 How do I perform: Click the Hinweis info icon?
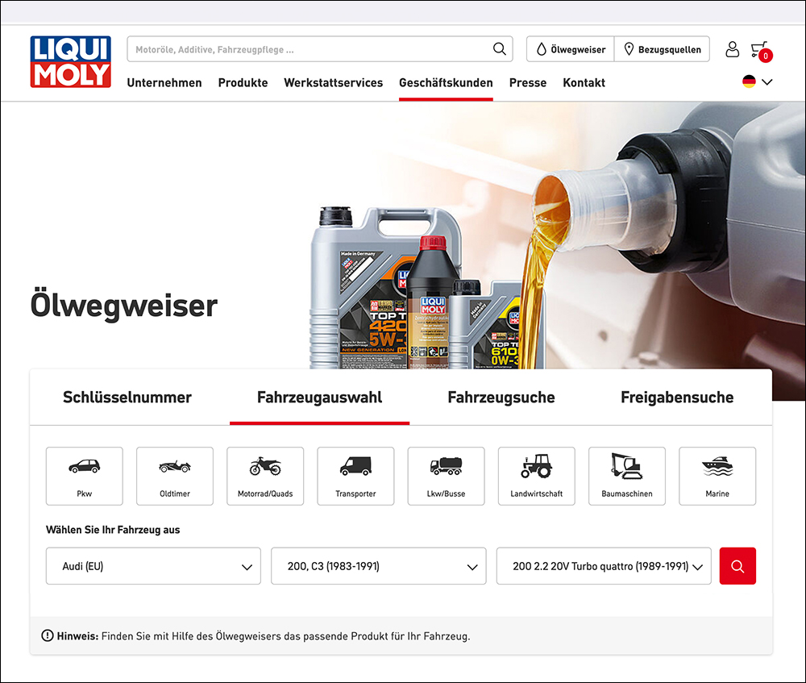tap(48, 635)
